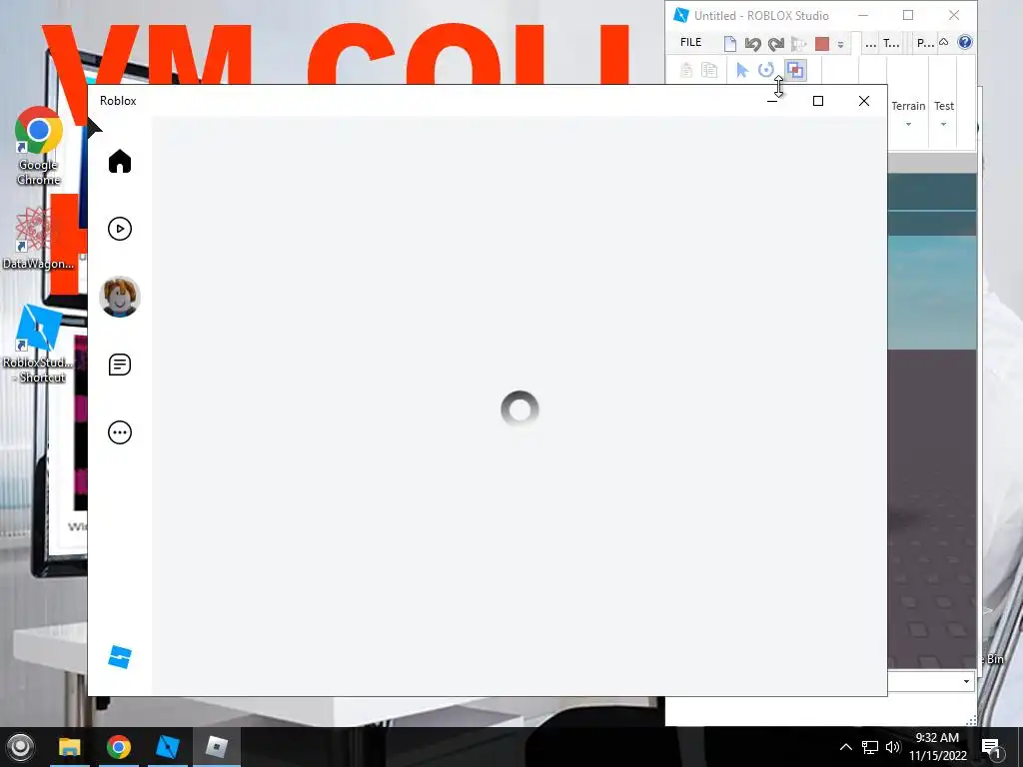Maximize the Roblox window
This screenshot has height=767, width=1023.
pos(818,101)
